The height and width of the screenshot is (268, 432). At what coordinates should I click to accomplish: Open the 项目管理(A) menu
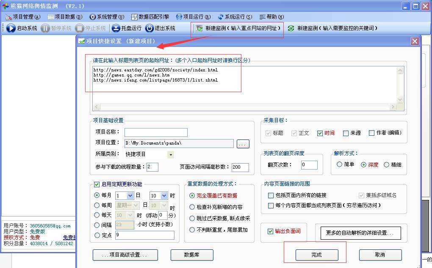[23, 17]
